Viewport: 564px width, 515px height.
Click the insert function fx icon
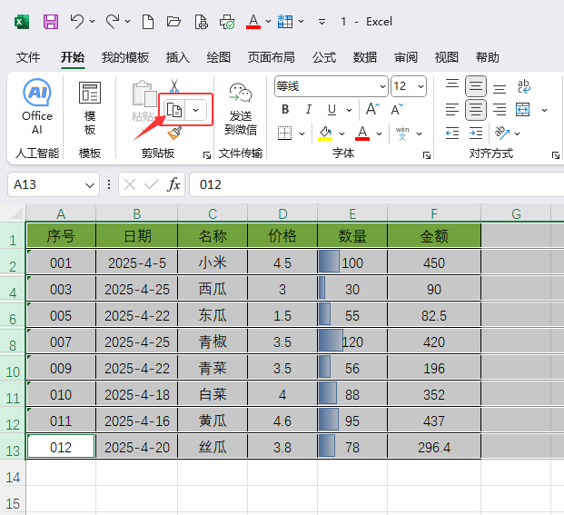pyautogui.click(x=173, y=184)
